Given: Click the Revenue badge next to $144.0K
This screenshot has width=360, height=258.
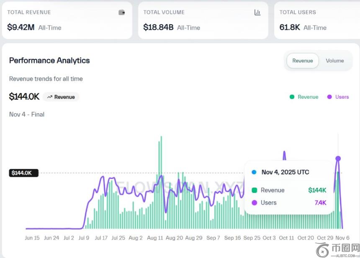Looking at the screenshot, I should [61, 97].
